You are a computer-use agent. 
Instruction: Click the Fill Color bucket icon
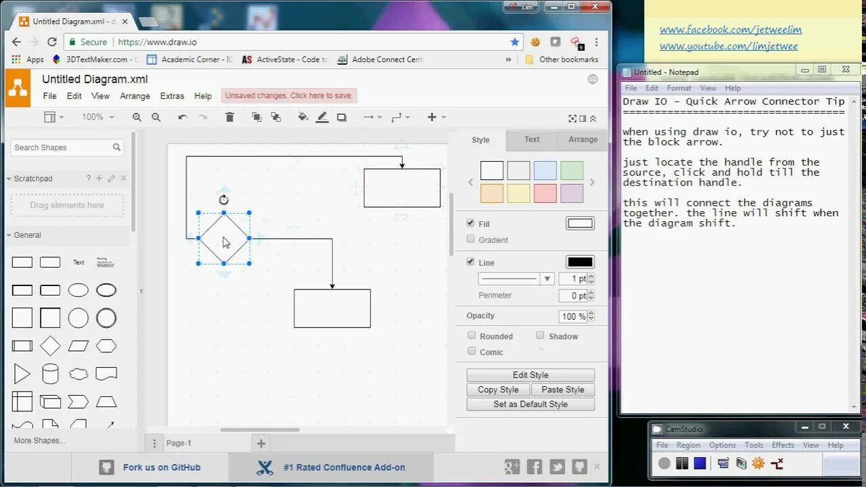point(302,117)
